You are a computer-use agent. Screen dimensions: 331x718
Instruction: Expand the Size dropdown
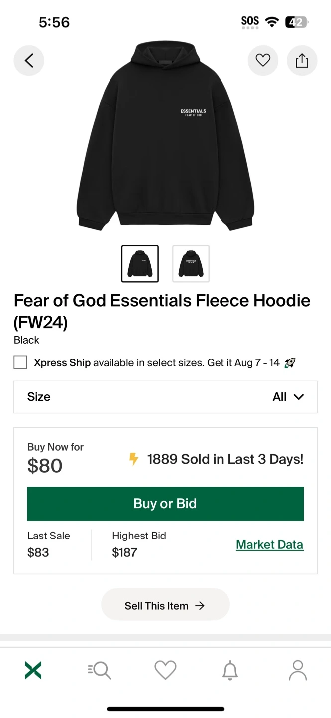[165, 397]
